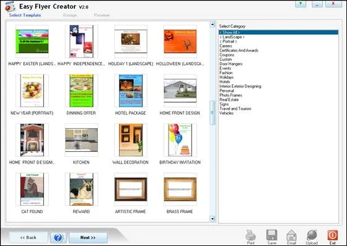Minimize the Easy Flyer Creator window
Image resolution: width=347 pixels, height=246 pixels.
click(x=317, y=4)
